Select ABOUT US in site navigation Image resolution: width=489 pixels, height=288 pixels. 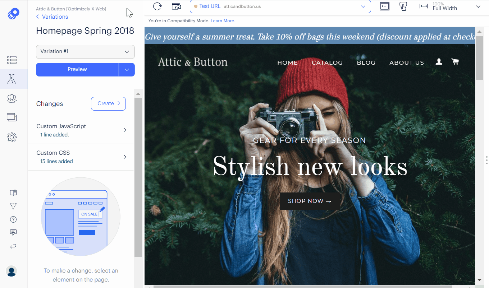click(x=407, y=62)
